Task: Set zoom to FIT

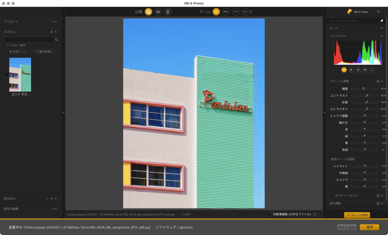Action: click(216, 12)
